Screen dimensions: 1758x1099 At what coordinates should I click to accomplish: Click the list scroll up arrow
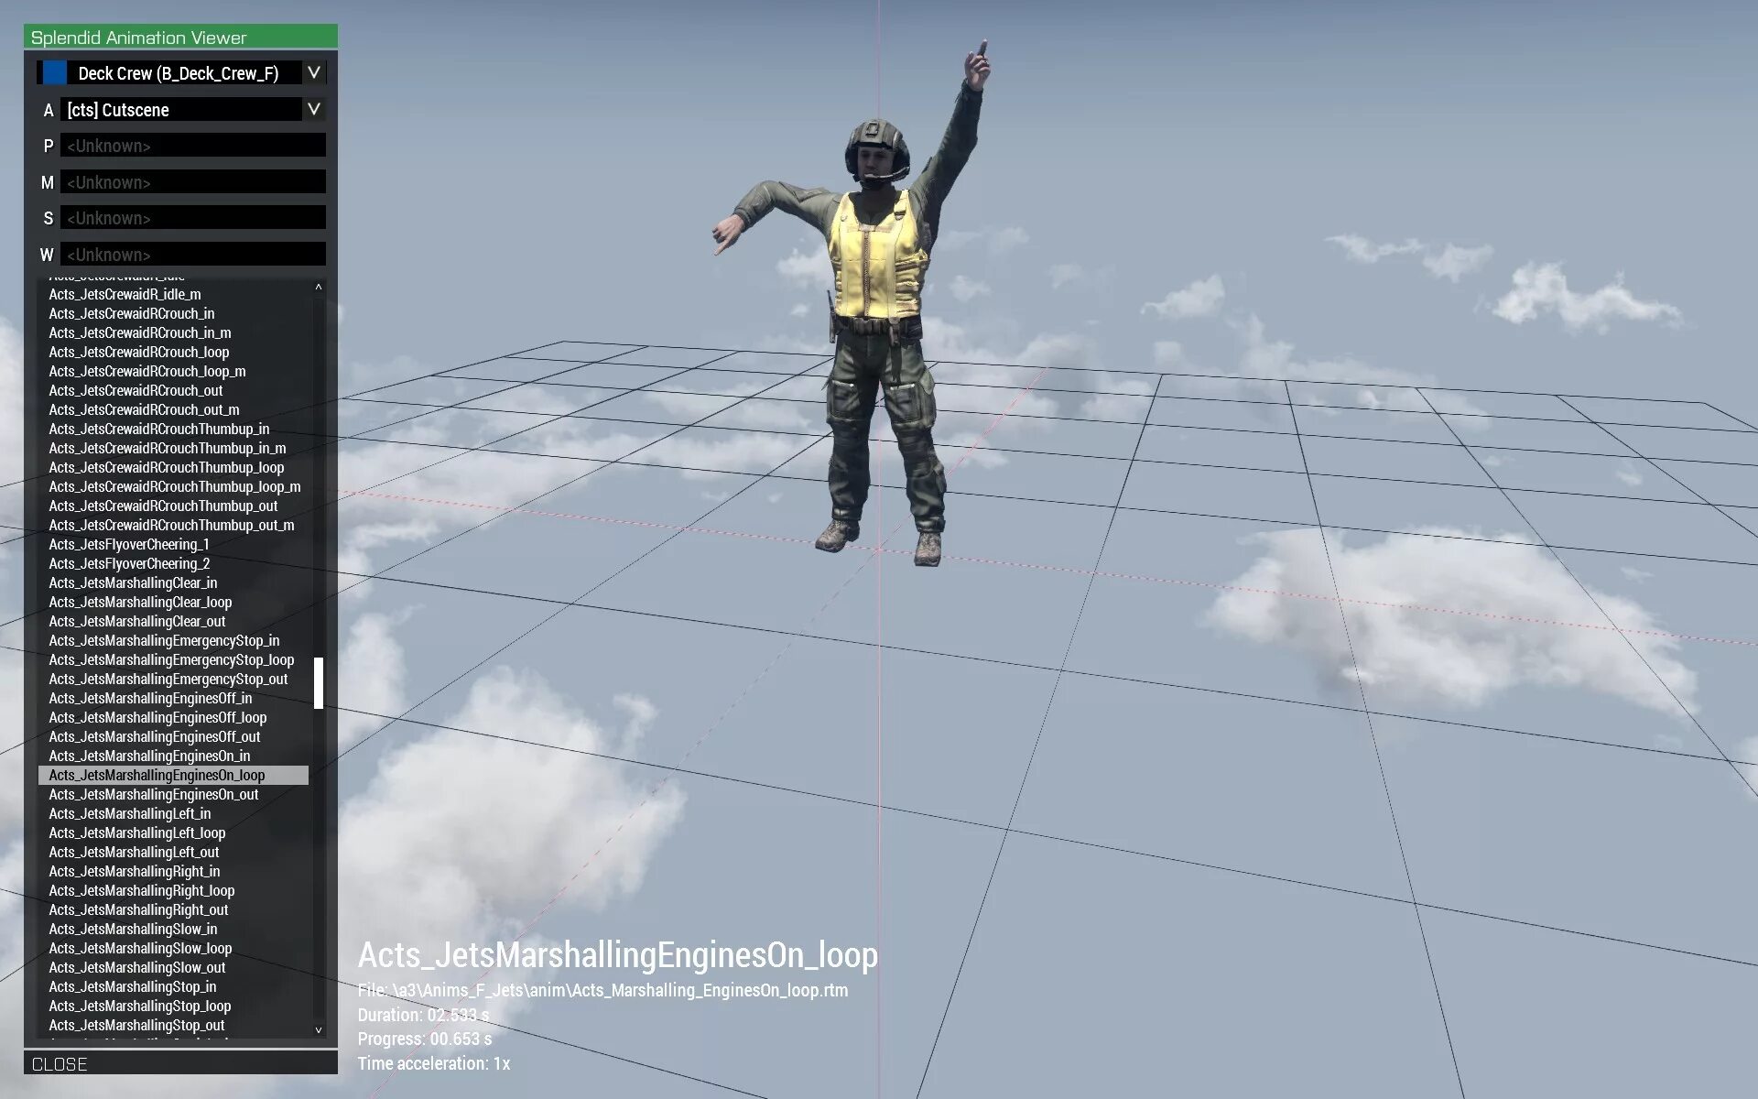pyautogui.click(x=319, y=288)
